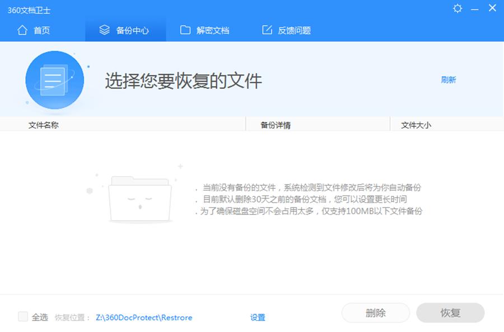
Task: Minimize the 360文档卫士 window
Action: coord(475,8)
